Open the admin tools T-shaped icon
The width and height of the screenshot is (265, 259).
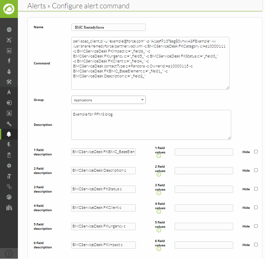tap(9, 176)
